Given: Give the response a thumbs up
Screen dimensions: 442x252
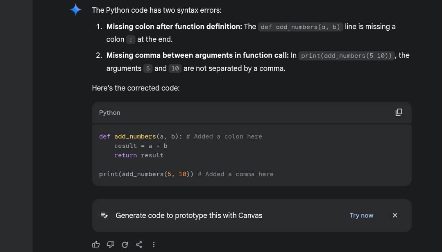Looking at the screenshot, I should point(96,244).
